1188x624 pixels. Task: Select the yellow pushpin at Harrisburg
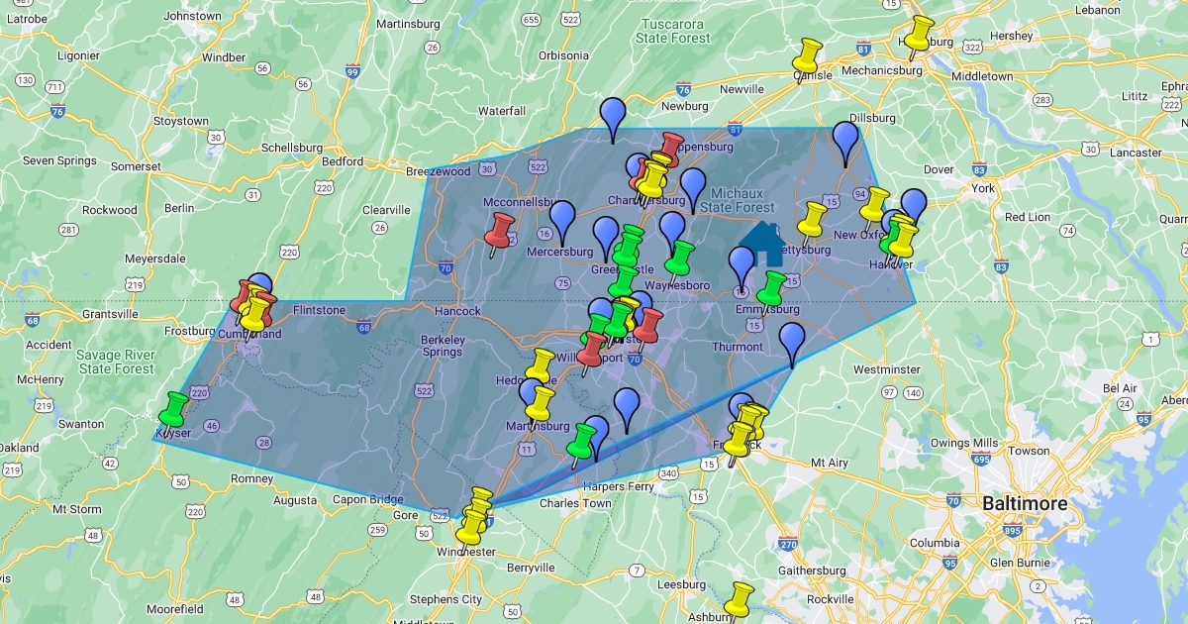[x=920, y=33]
